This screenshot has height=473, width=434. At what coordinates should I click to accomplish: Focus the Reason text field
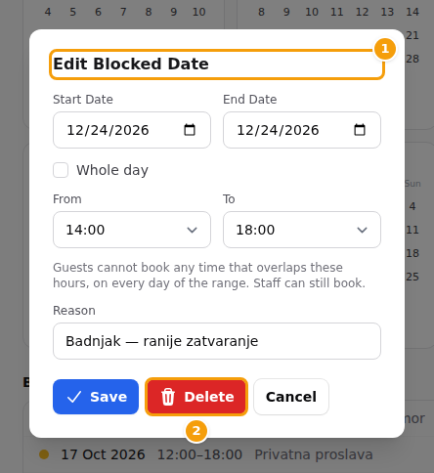click(217, 341)
